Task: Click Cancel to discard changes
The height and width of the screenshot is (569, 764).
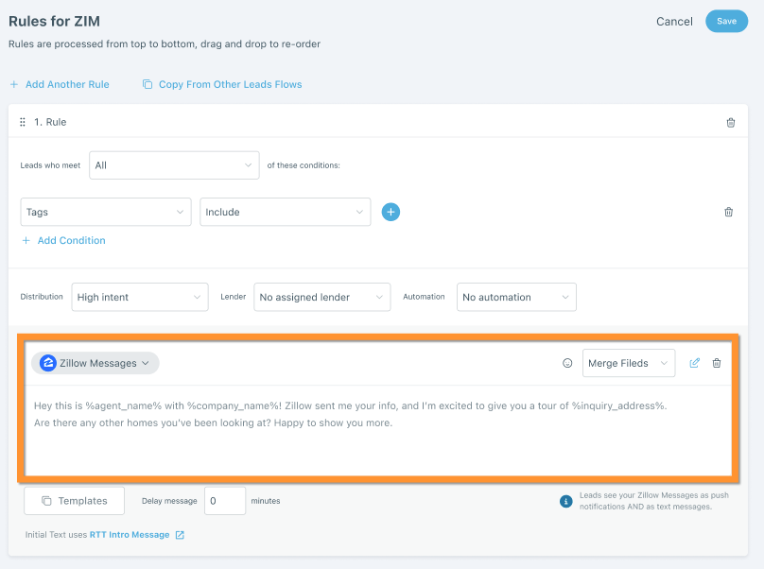Action: point(674,22)
